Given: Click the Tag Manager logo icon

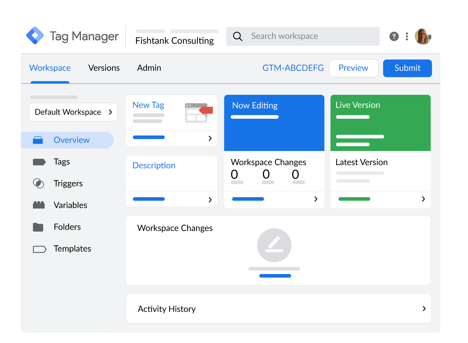Looking at the screenshot, I should [x=35, y=36].
